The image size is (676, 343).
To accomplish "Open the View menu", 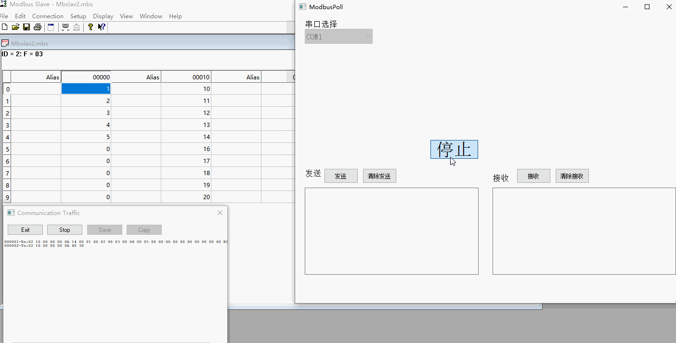I will tap(126, 16).
